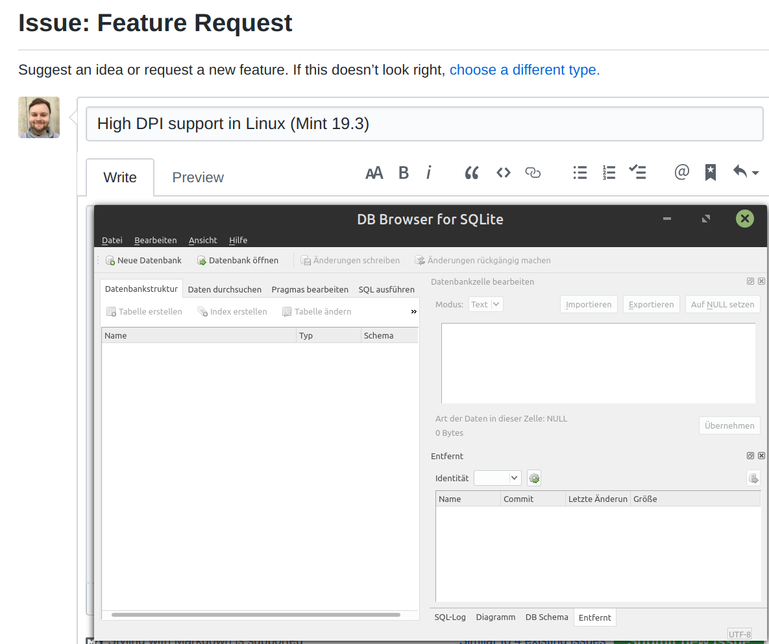Click the gear icon beside Identität
This screenshot has width=769, height=644.
pos(534,478)
